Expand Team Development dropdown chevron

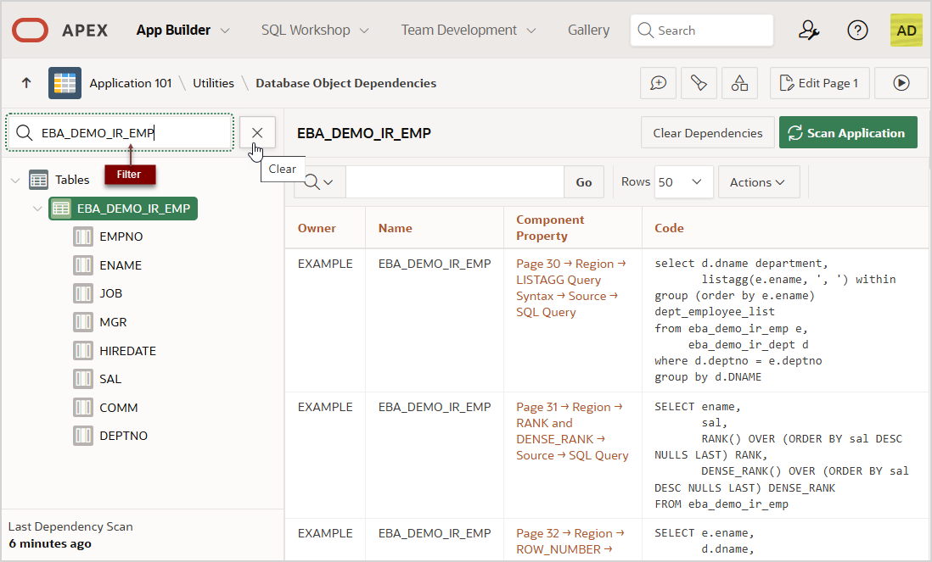tap(531, 31)
